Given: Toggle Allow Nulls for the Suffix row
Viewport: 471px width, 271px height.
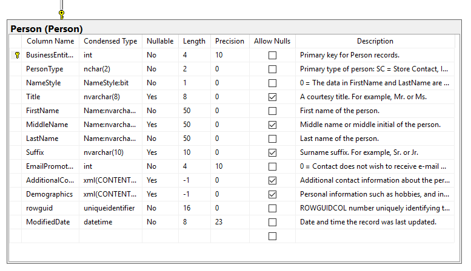Looking at the screenshot, I should (272, 152).
